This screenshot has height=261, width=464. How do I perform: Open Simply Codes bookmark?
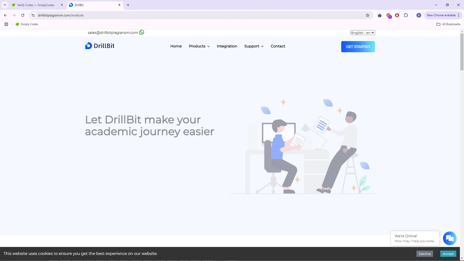pyautogui.click(x=27, y=24)
